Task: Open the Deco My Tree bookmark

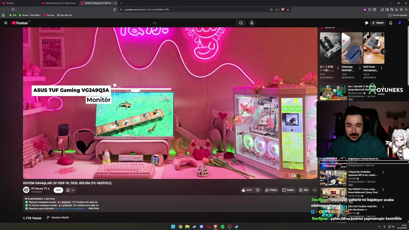Action: pyautogui.click(x=65, y=15)
